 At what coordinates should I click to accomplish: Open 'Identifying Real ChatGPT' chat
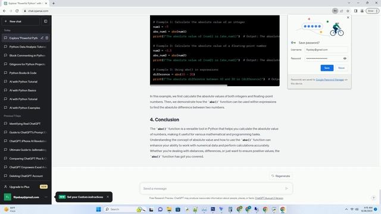tap(26, 124)
